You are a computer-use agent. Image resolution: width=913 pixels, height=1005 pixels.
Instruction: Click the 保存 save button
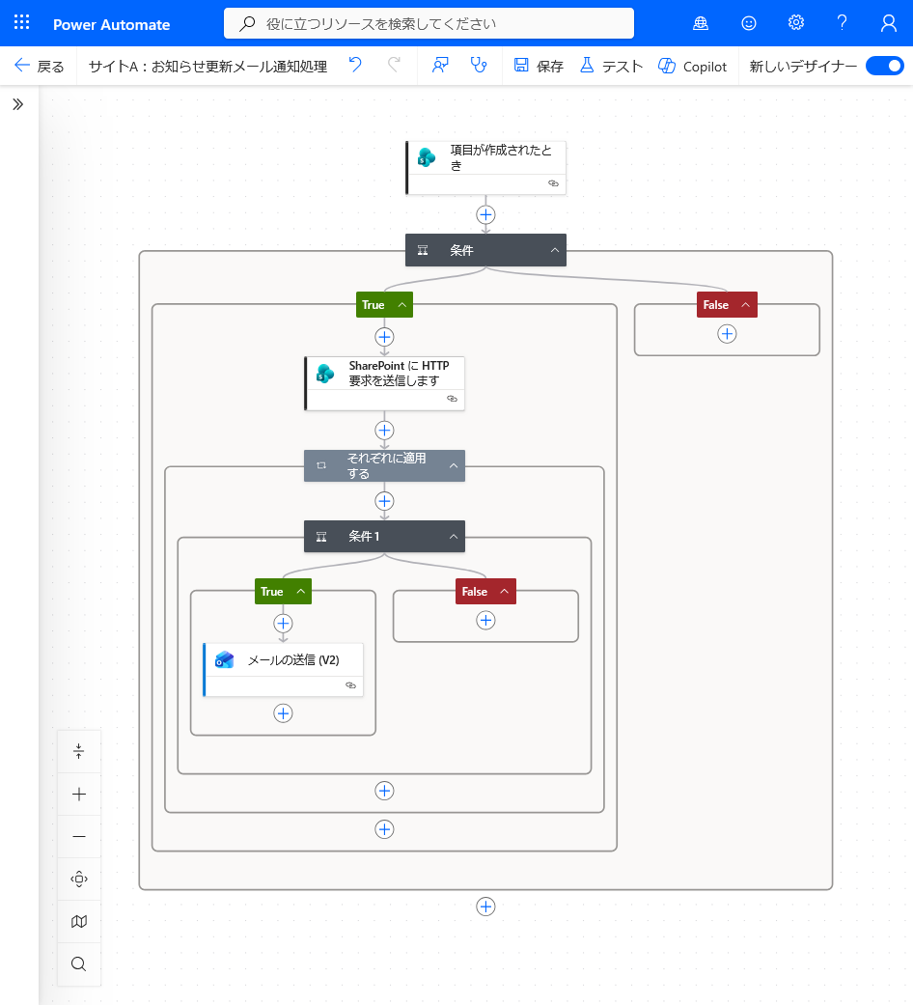click(x=539, y=66)
